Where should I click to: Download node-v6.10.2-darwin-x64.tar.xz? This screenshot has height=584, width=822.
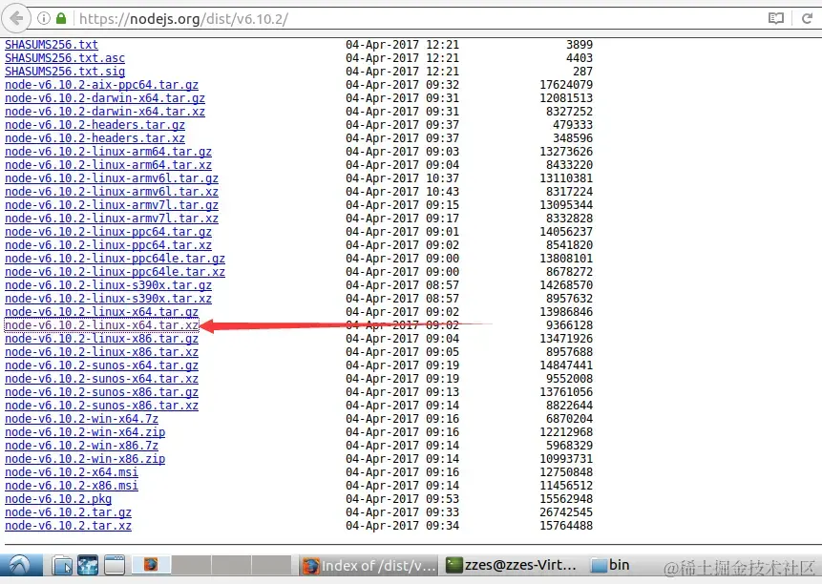pyautogui.click(x=105, y=112)
